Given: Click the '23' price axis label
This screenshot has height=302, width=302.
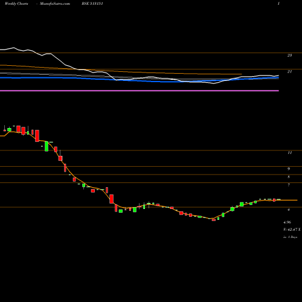Looking at the screenshot, I should pyautogui.click(x=289, y=56).
